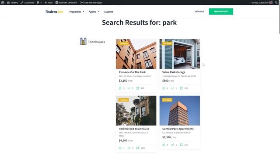Select the $500 / mo price

coord(168,81)
